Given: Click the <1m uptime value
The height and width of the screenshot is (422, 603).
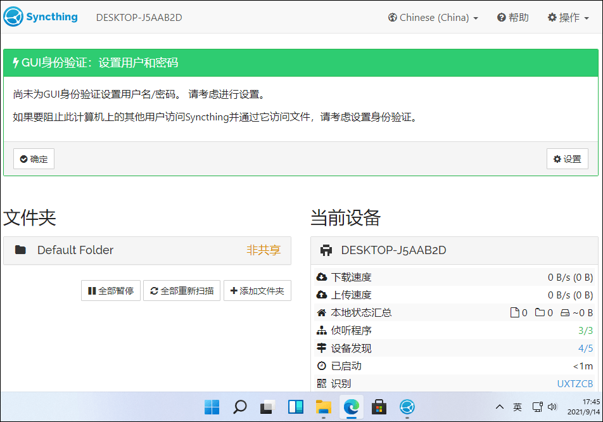Looking at the screenshot, I should (583, 366).
